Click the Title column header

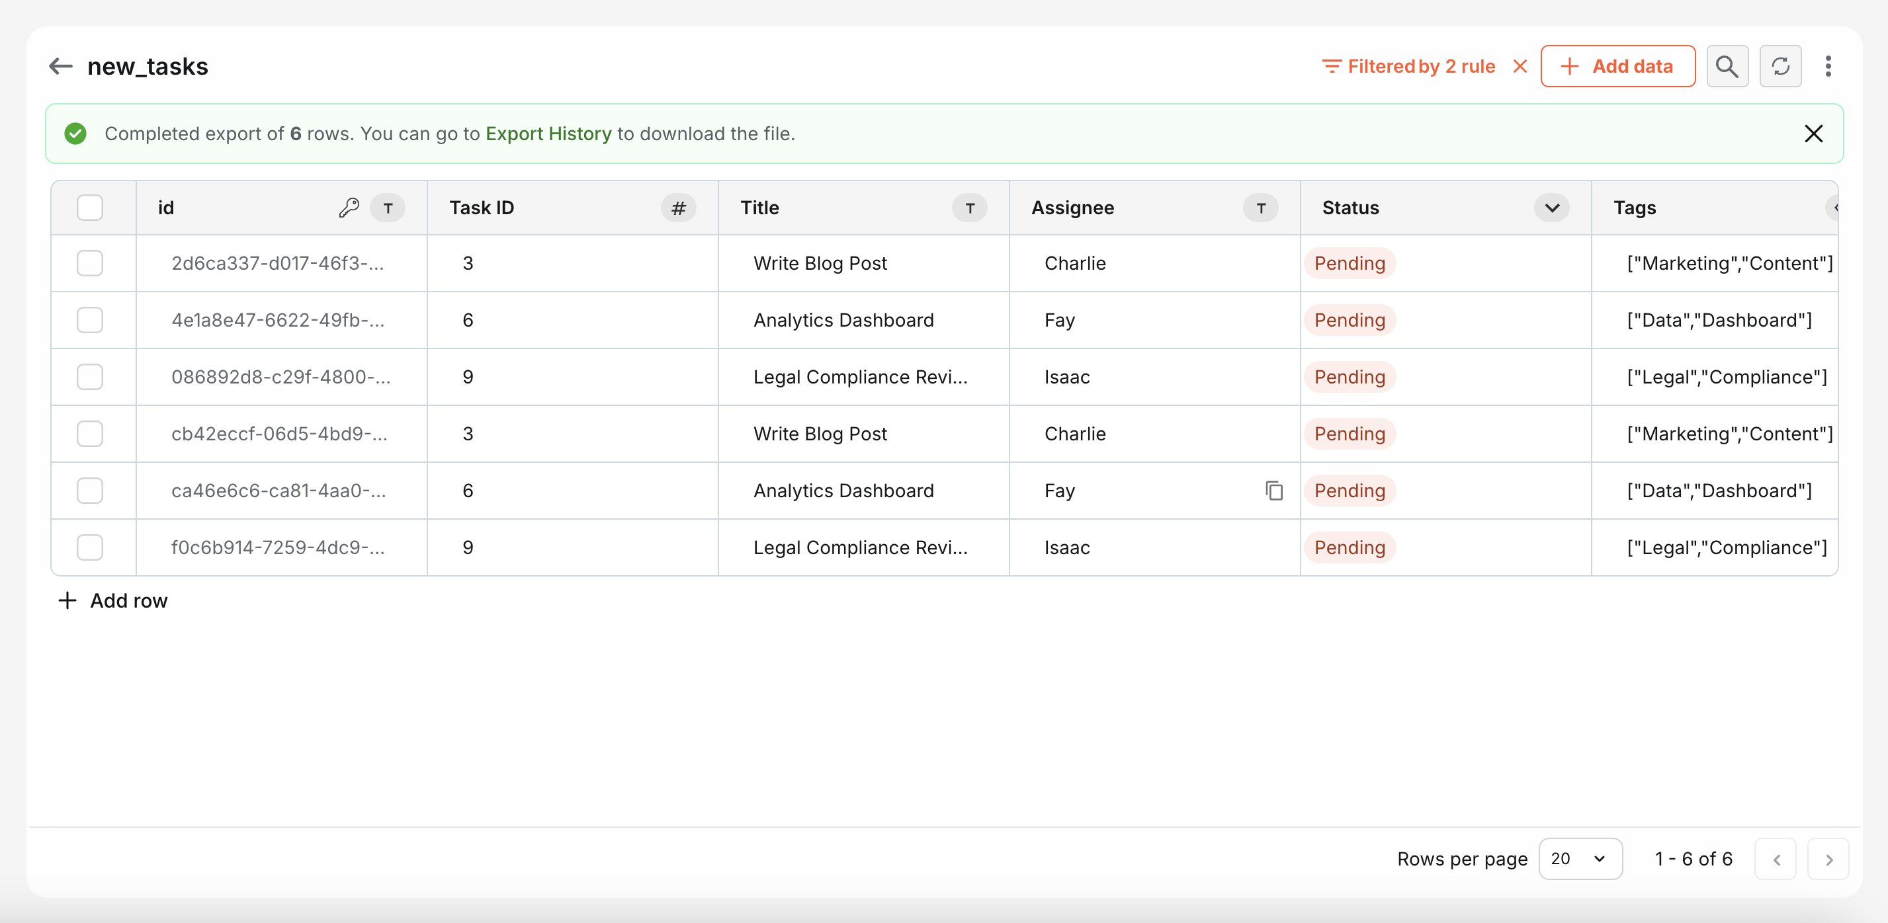863,208
